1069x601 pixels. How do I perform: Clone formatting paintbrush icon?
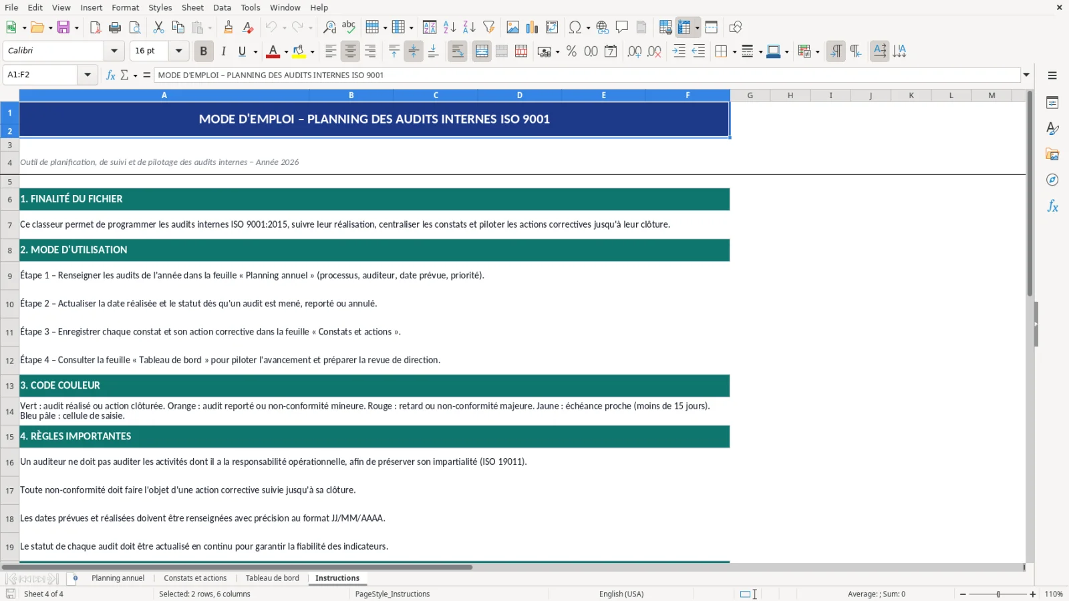coord(228,27)
